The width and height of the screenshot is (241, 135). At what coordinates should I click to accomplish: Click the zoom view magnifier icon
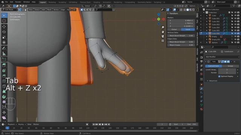163,27
